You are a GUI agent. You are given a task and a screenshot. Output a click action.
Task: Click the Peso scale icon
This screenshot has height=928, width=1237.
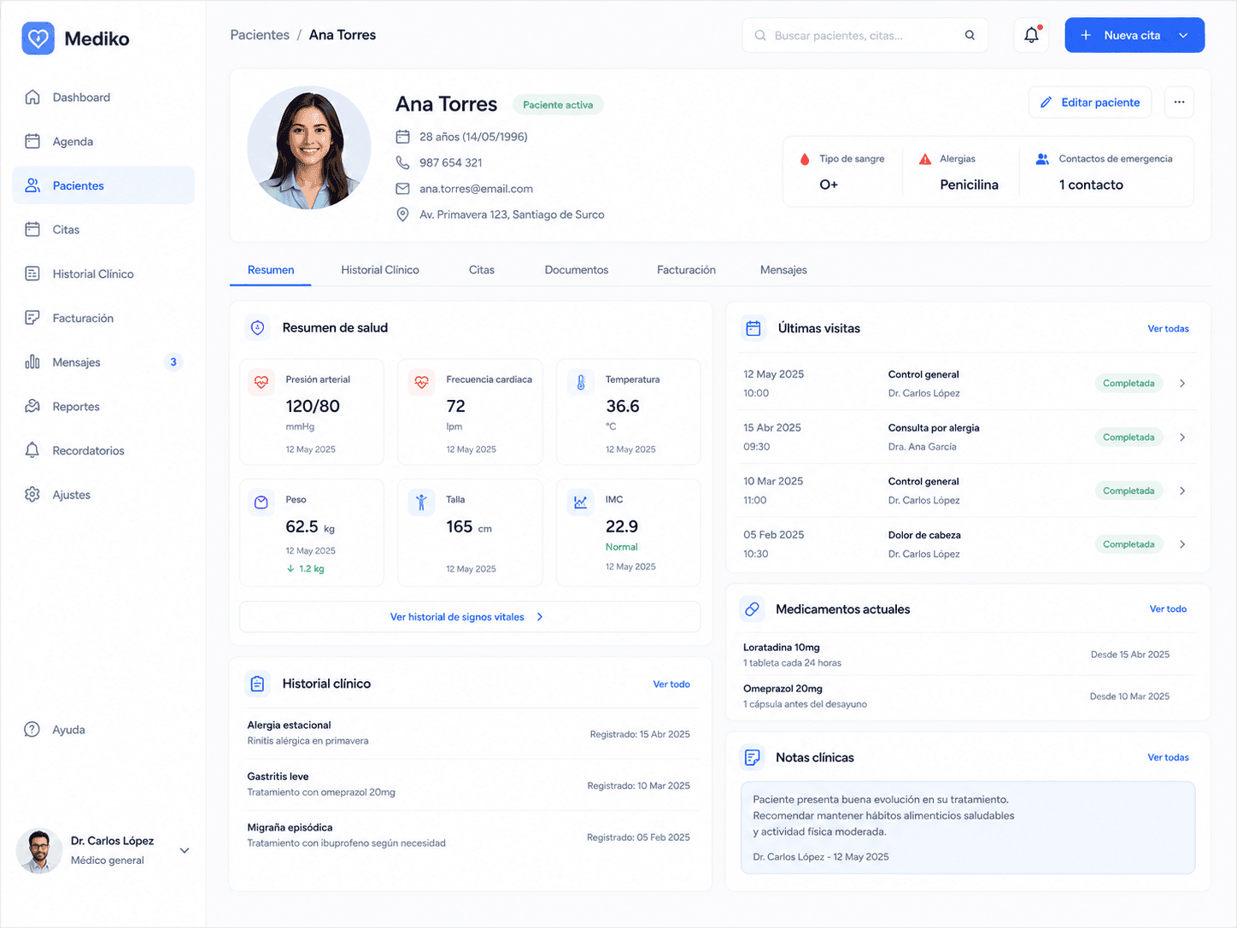click(x=261, y=502)
